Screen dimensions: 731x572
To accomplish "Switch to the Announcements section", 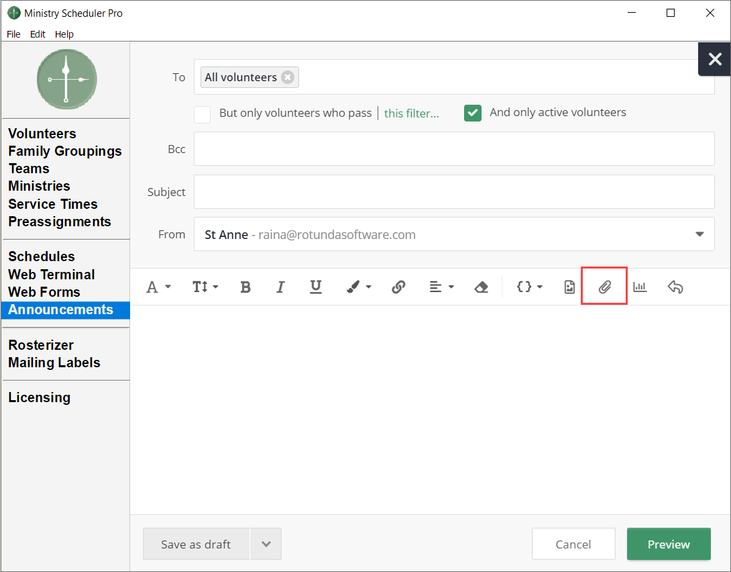I will tap(61, 309).
